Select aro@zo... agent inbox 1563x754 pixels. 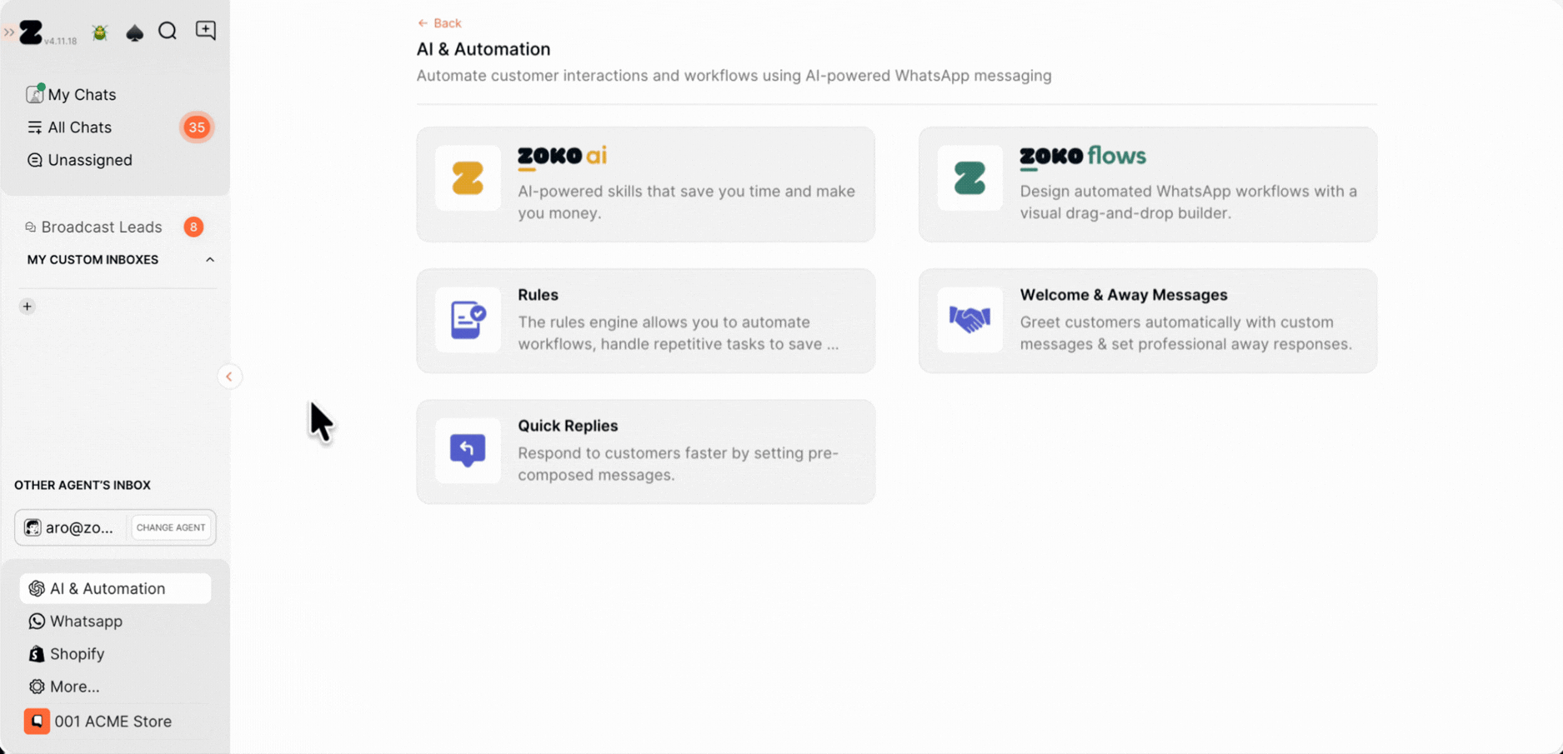pos(70,527)
